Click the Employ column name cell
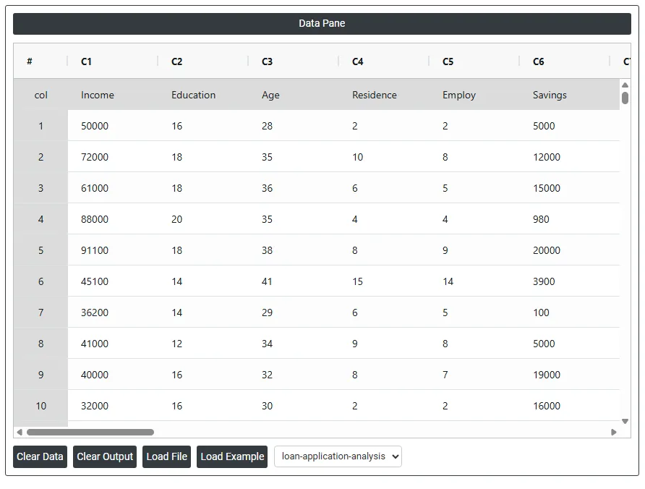Image resolution: width=645 pixels, height=489 pixels. click(x=474, y=95)
